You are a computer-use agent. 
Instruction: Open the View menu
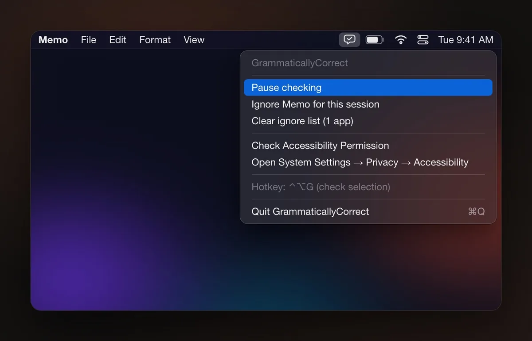point(194,40)
